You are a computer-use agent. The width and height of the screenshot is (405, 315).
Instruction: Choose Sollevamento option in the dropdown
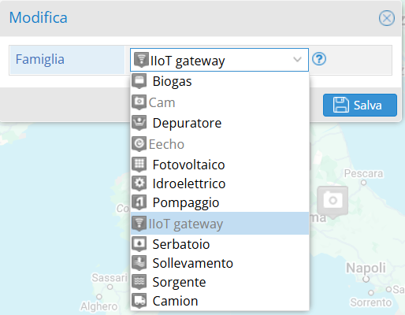[x=220, y=263]
